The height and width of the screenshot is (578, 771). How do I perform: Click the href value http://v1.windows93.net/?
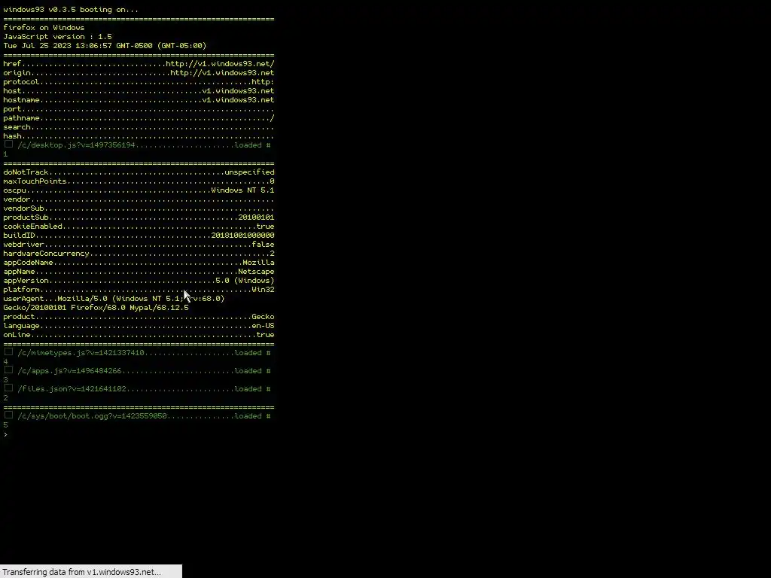(x=220, y=64)
